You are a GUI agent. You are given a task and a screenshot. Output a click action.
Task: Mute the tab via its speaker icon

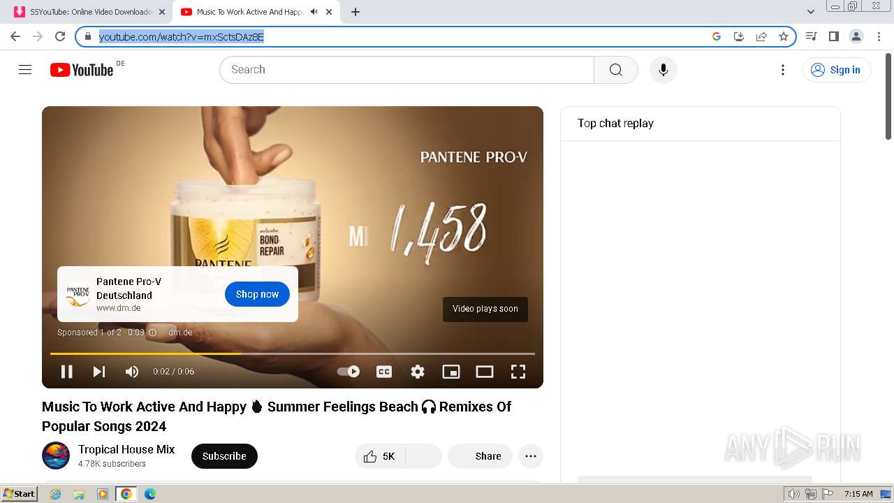[x=314, y=12]
